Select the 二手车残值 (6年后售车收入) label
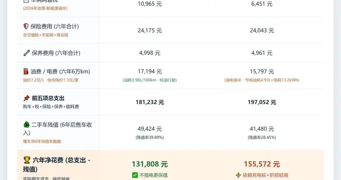The height and width of the screenshot is (180, 341). 58,129
